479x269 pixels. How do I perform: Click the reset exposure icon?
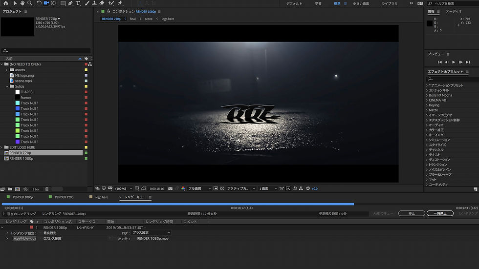308,188
